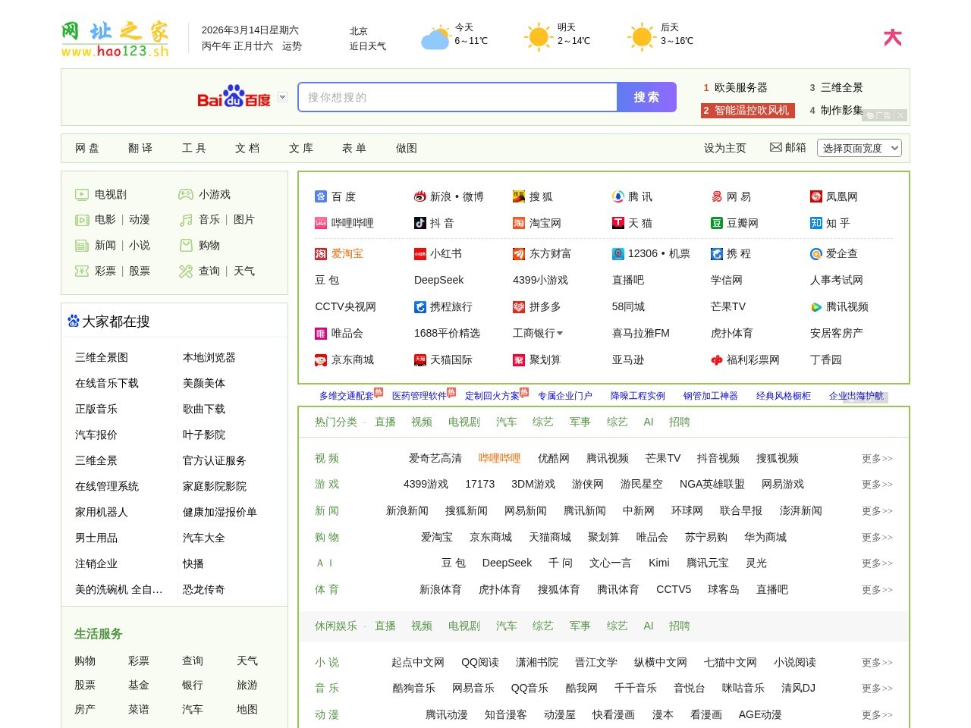Open 小游戏 from its gamepad icon

click(184, 194)
